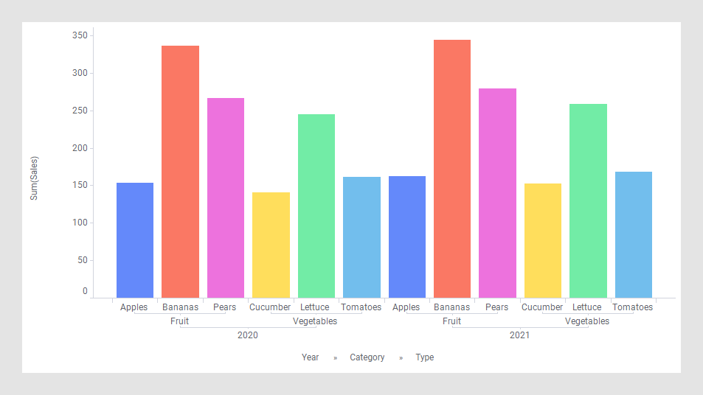
Task: Open the Category axis selector
Action: click(x=367, y=357)
